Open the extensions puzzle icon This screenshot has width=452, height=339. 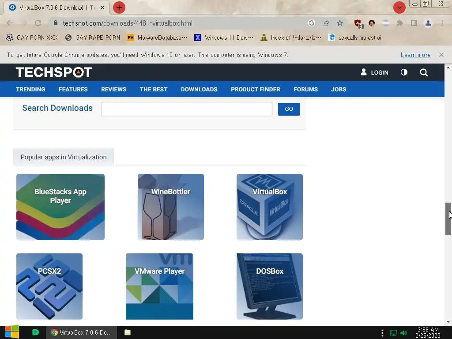[x=400, y=23]
